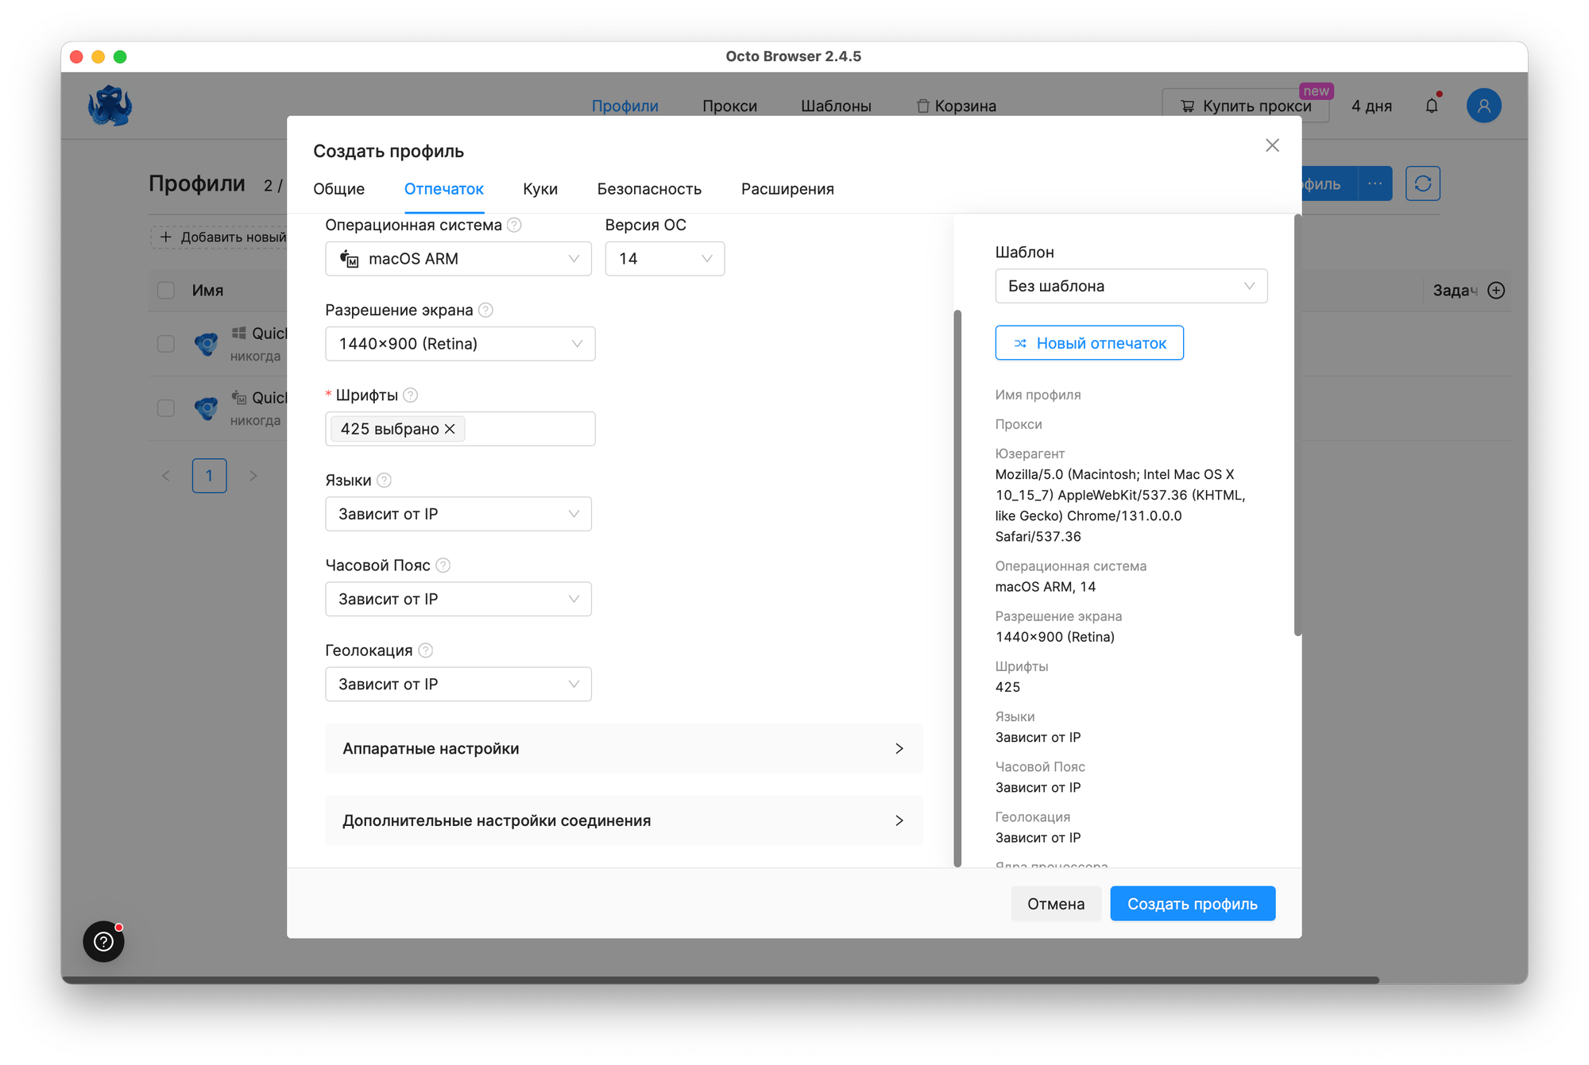Image resolution: width=1589 pixels, height=1065 pixels.
Task: Expand Аппаратные настройки section
Action: (x=624, y=749)
